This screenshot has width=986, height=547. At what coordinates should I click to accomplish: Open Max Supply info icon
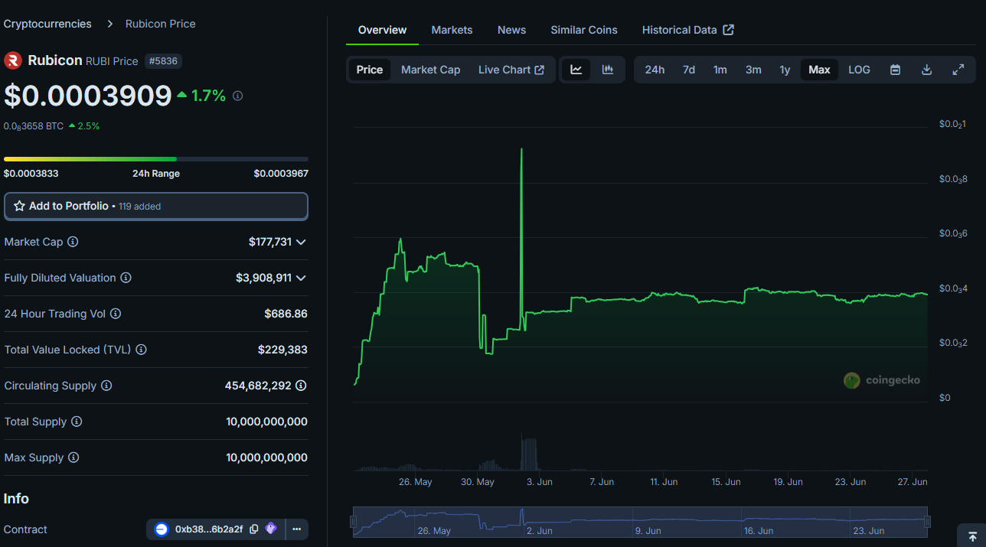pos(73,457)
